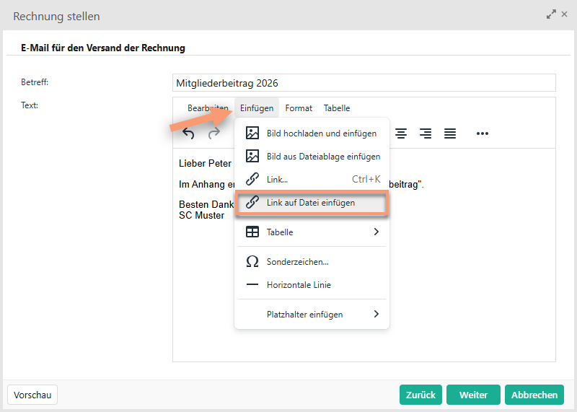Viewport: 577px width, 412px height.
Task: Expand the Tabelle submenu arrow
Action: [376, 232]
